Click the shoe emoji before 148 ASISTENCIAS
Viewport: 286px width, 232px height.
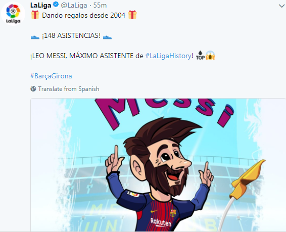35,37
